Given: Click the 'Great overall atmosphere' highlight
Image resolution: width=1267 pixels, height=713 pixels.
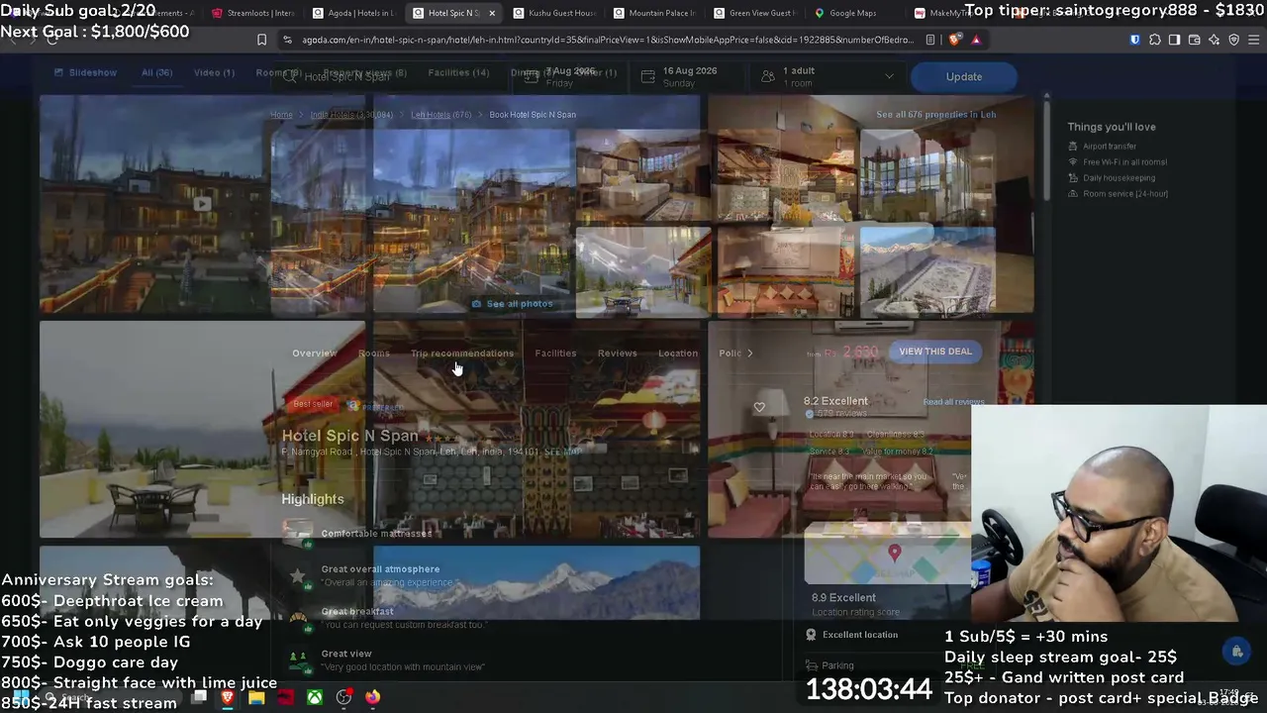Looking at the screenshot, I should [x=380, y=569].
